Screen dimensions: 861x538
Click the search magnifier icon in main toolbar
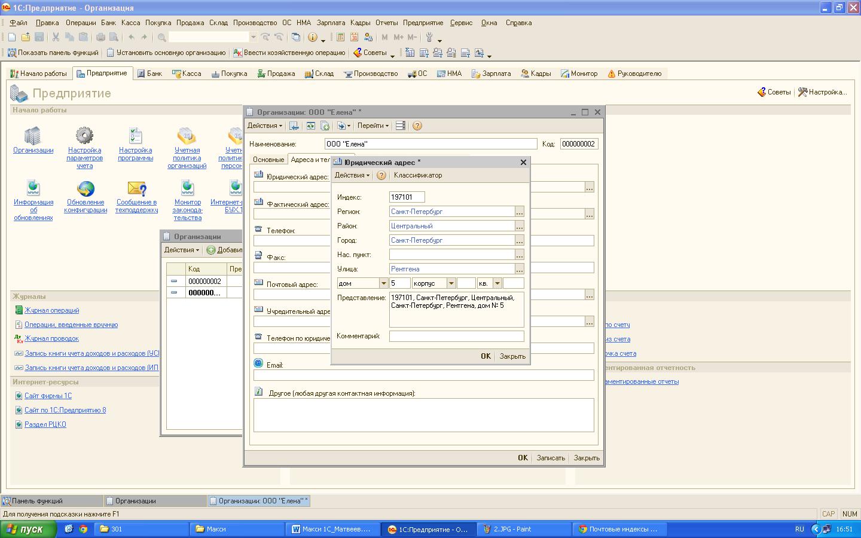[161, 37]
